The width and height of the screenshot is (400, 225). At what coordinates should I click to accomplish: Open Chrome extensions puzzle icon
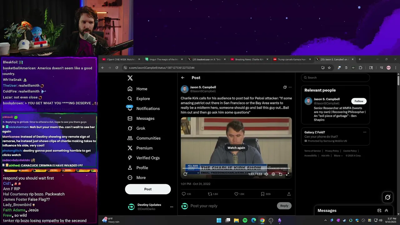[x=360, y=68]
